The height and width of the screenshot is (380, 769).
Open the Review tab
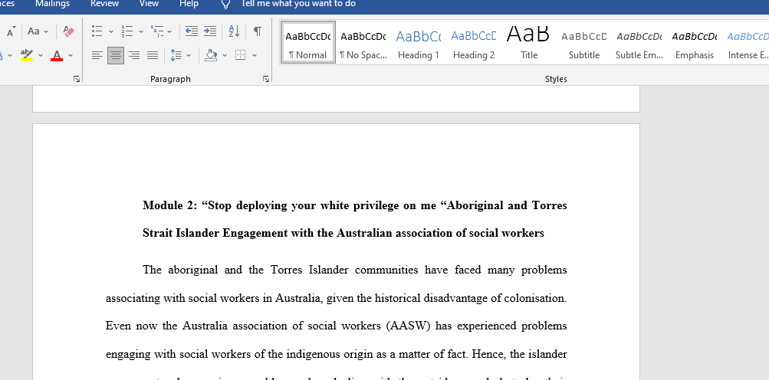coord(104,4)
